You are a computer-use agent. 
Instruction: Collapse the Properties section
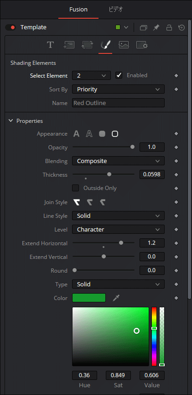tap(10, 121)
